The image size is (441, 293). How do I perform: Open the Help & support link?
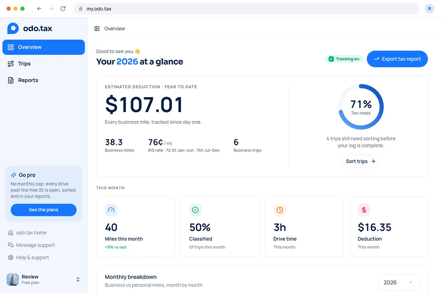[28, 257]
